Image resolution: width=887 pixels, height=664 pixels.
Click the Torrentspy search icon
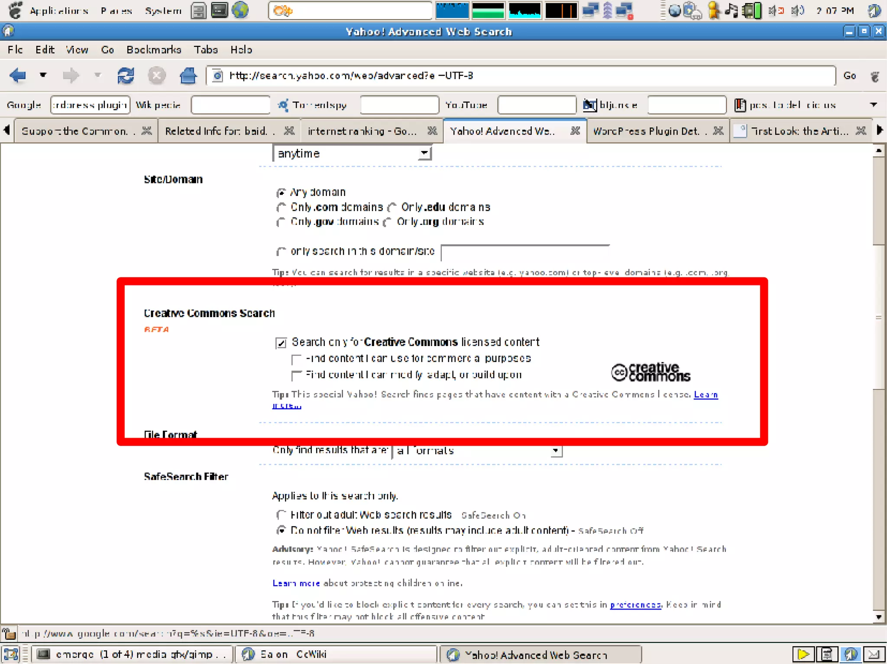coord(283,105)
